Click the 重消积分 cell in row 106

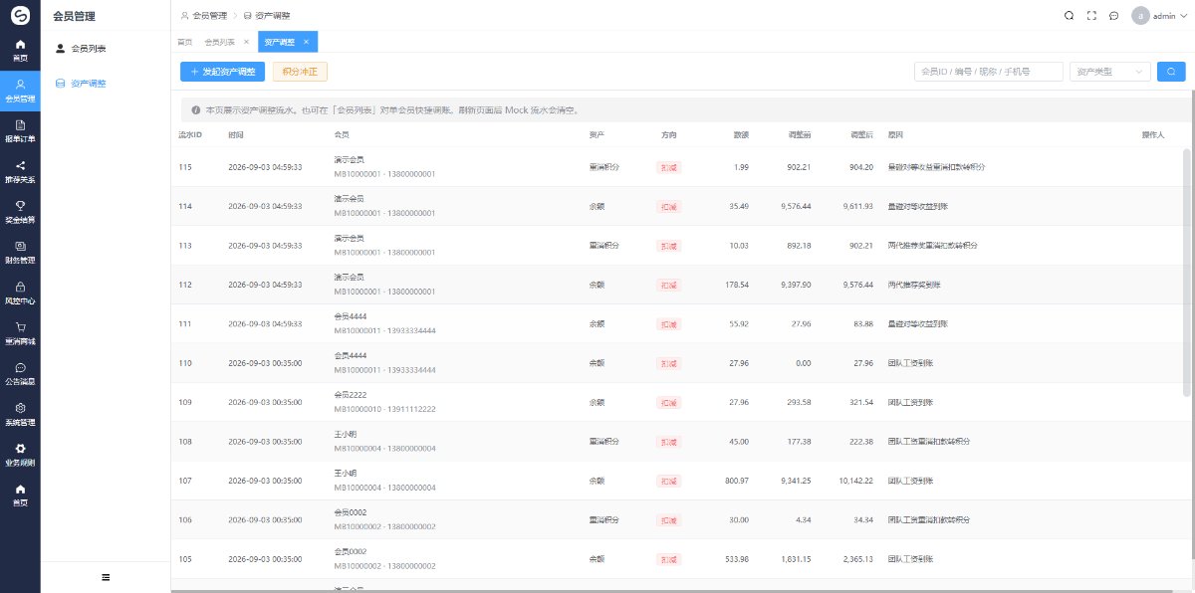tap(604, 519)
